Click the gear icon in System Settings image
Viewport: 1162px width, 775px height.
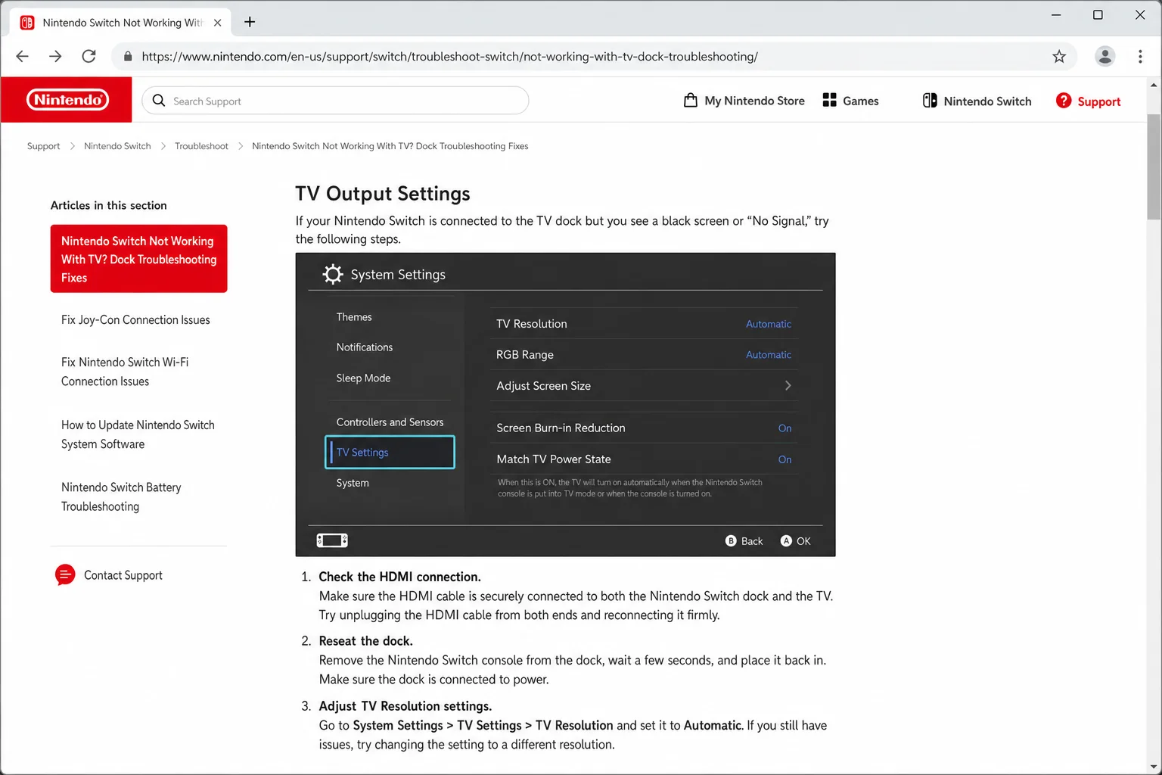tap(333, 274)
